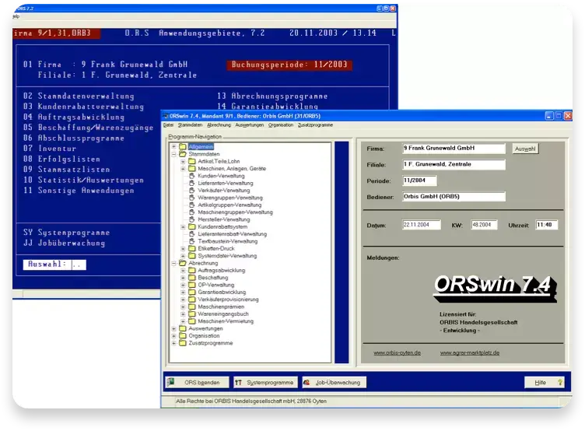The image size is (585, 431).
Task: Open the www.agrar-marktplatz.de link
Action: click(x=470, y=352)
